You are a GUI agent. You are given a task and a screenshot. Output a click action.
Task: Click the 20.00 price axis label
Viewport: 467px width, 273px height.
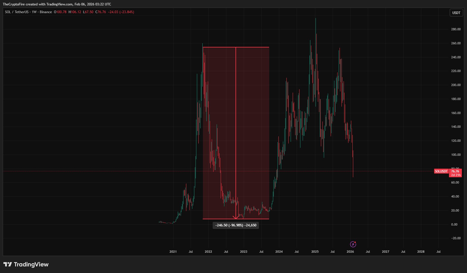pos(455,210)
